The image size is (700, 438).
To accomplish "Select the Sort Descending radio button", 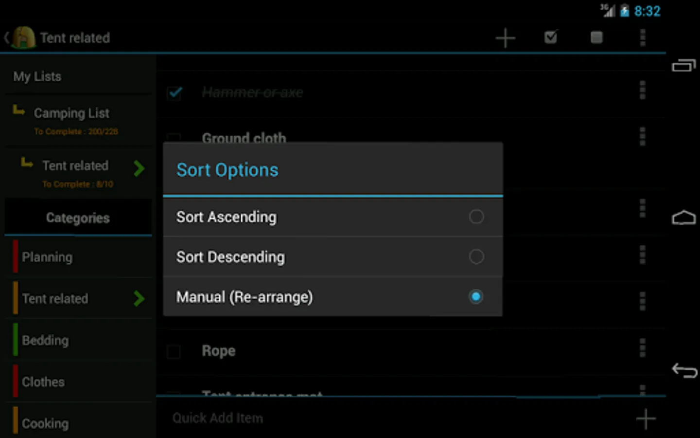I will pyautogui.click(x=476, y=256).
